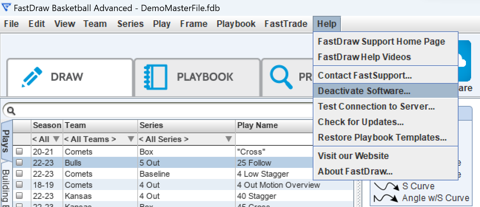Click the search icon in search bar
This screenshot has height=207, width=480.
(x=11, y=111)
